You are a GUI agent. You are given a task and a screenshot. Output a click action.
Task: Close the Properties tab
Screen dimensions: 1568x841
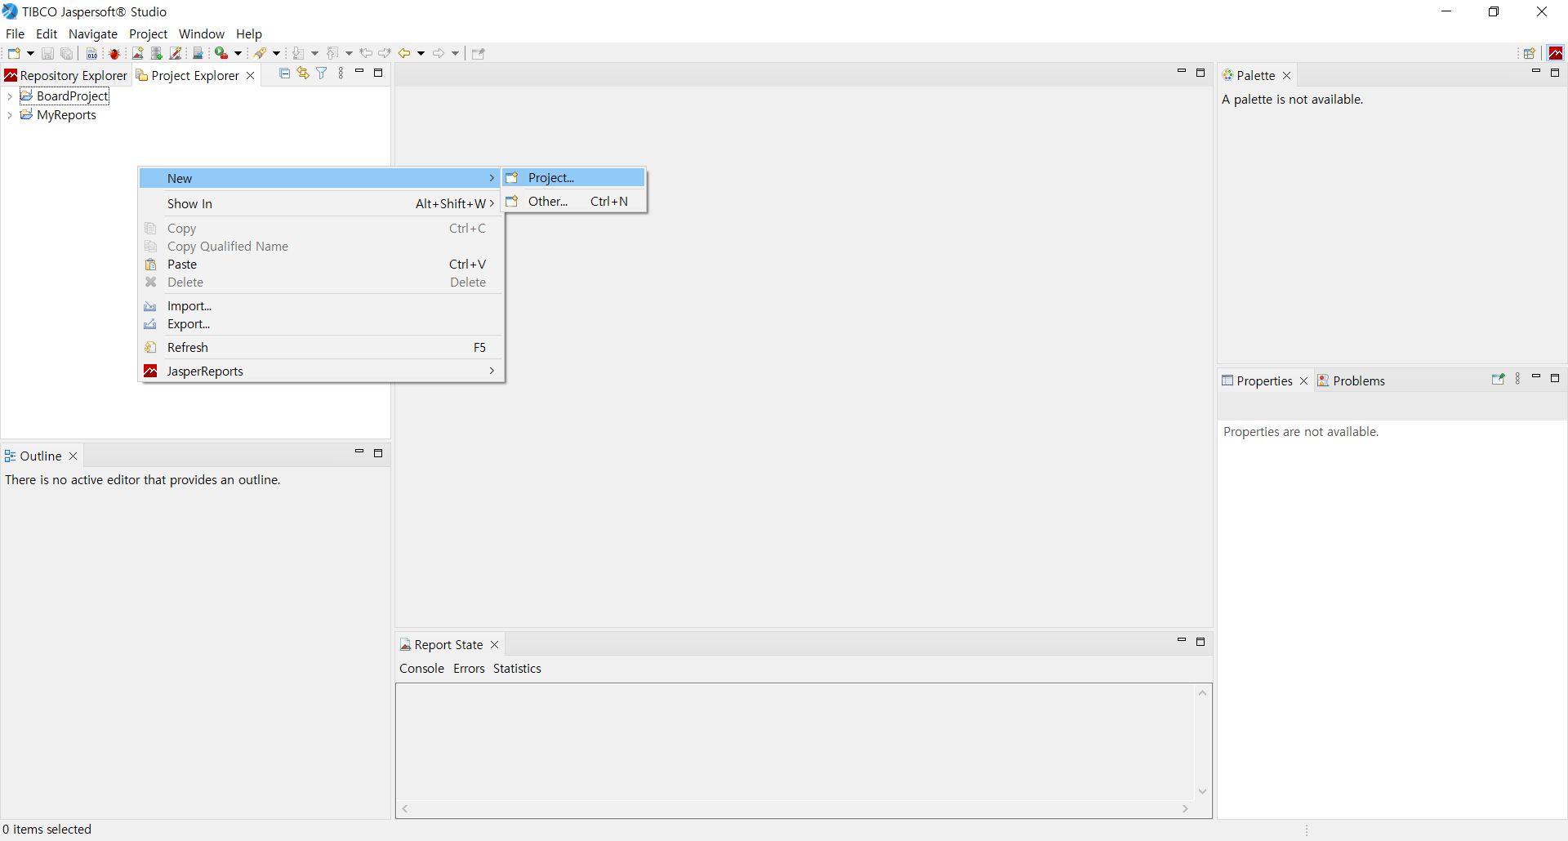(1304, 381)
